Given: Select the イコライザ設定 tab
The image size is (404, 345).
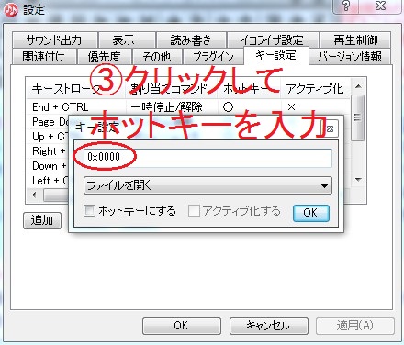Looking at the screenshot, I should [x=273, y=40].
